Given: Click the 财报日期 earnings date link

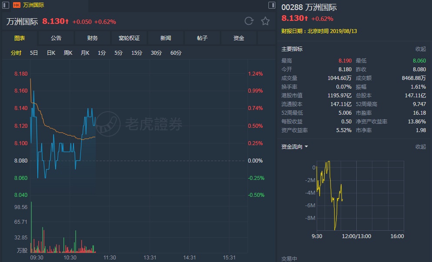Looking at the screenshot, I should pyautogui.click(x=313, y=31).
